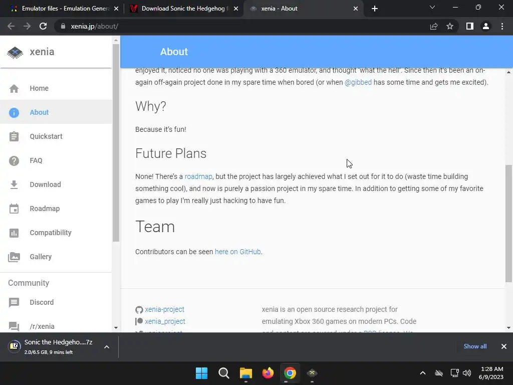Bookmark this page with the star icon
The image size is (513, 385).
[450, 26]
